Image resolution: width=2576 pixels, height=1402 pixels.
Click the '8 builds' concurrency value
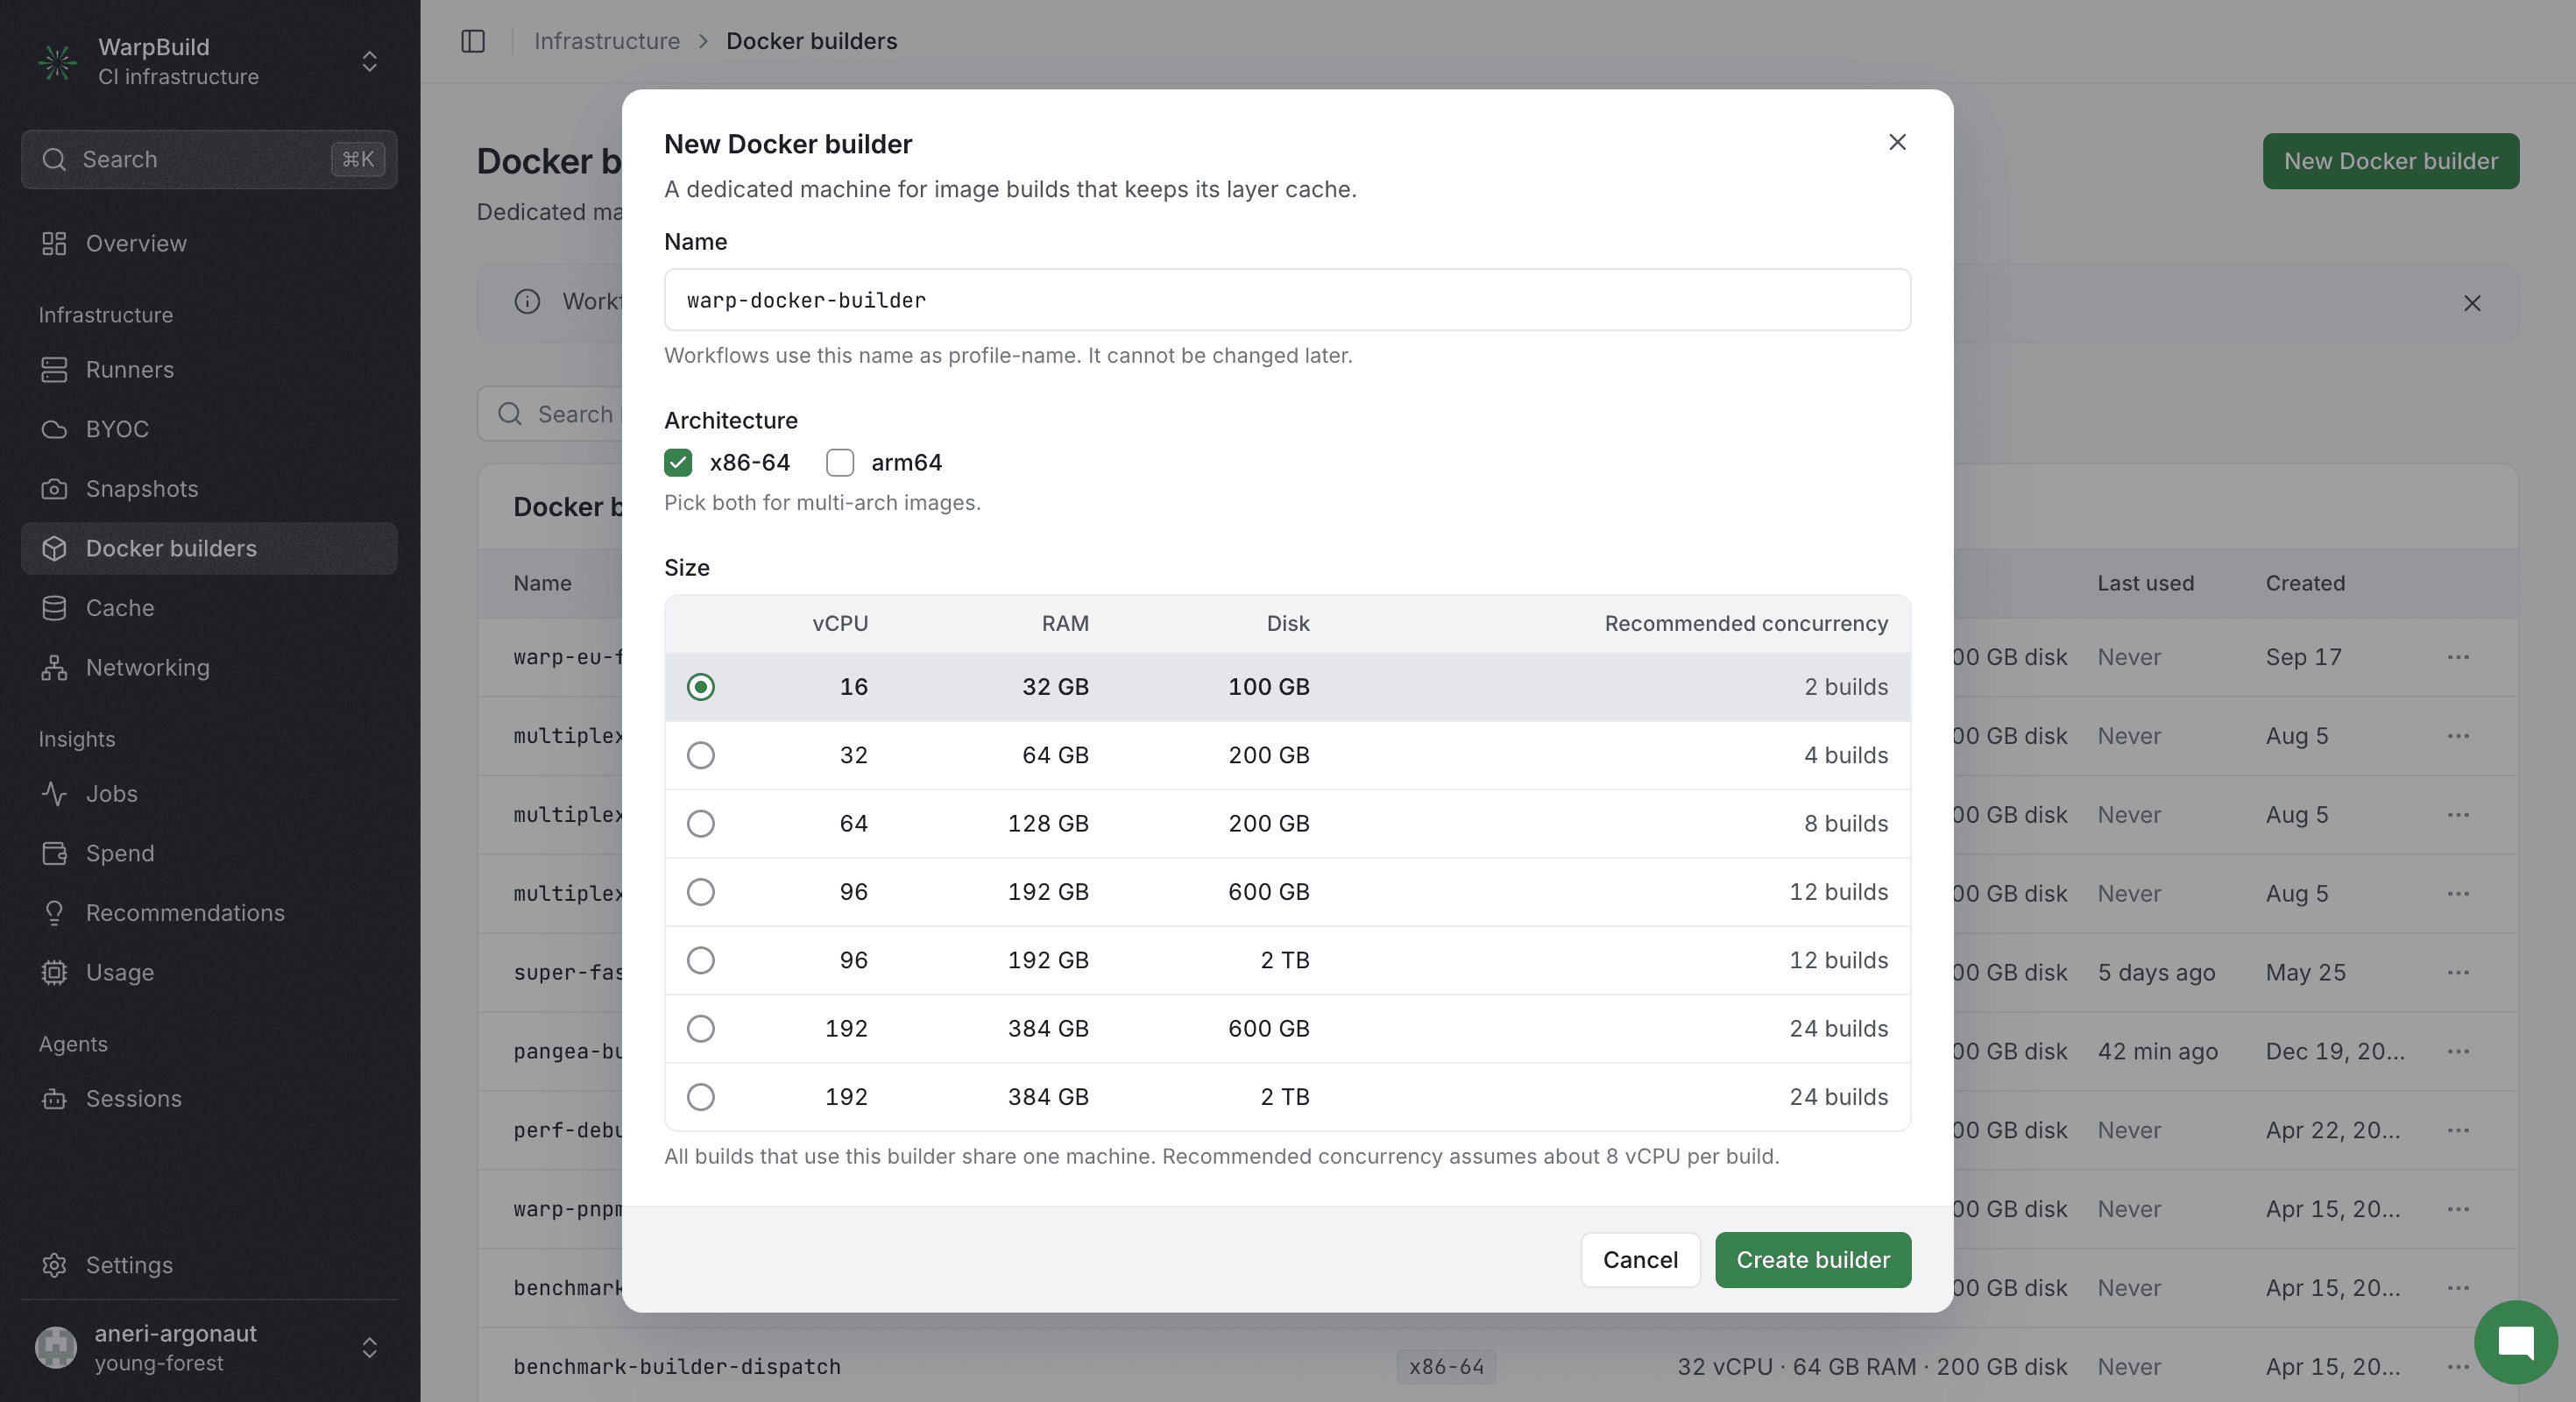tap(1846, 823)
